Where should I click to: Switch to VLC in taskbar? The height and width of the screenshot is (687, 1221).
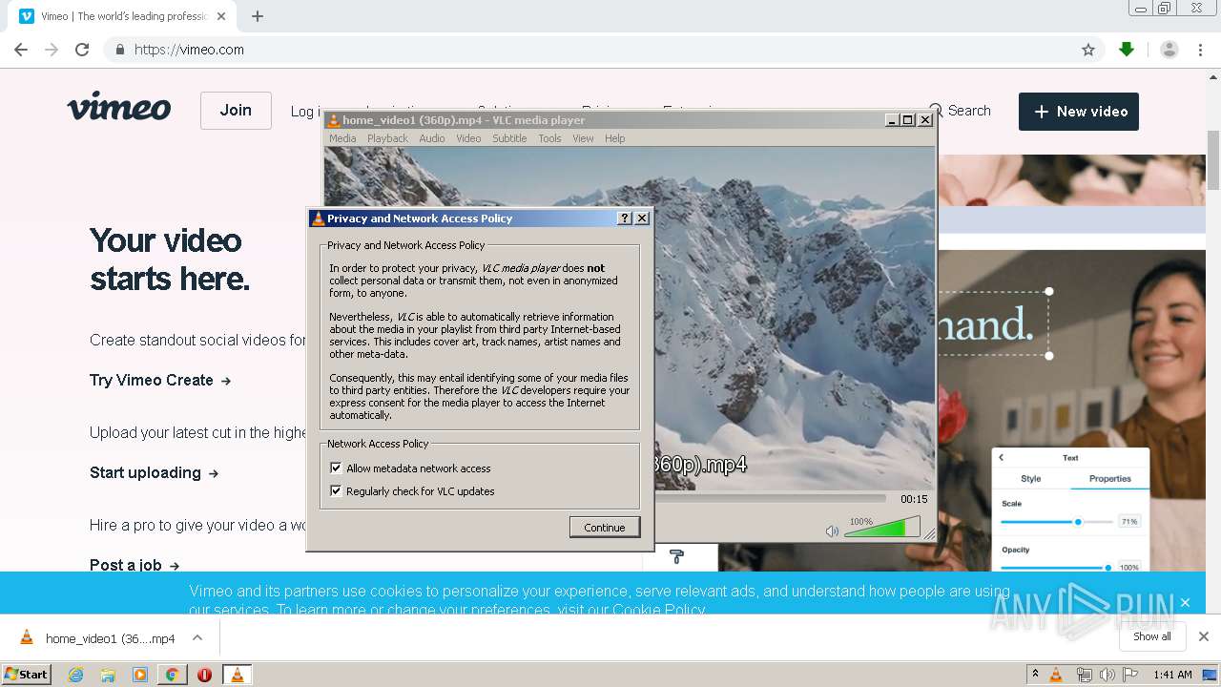point(237,675)
